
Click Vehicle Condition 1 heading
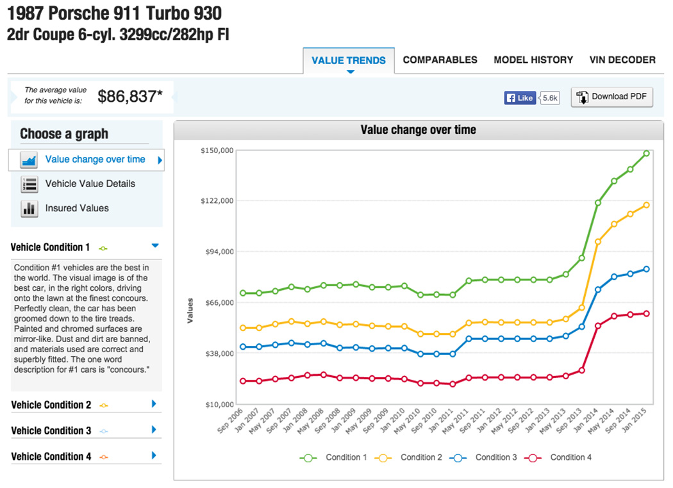pos(50,247)
